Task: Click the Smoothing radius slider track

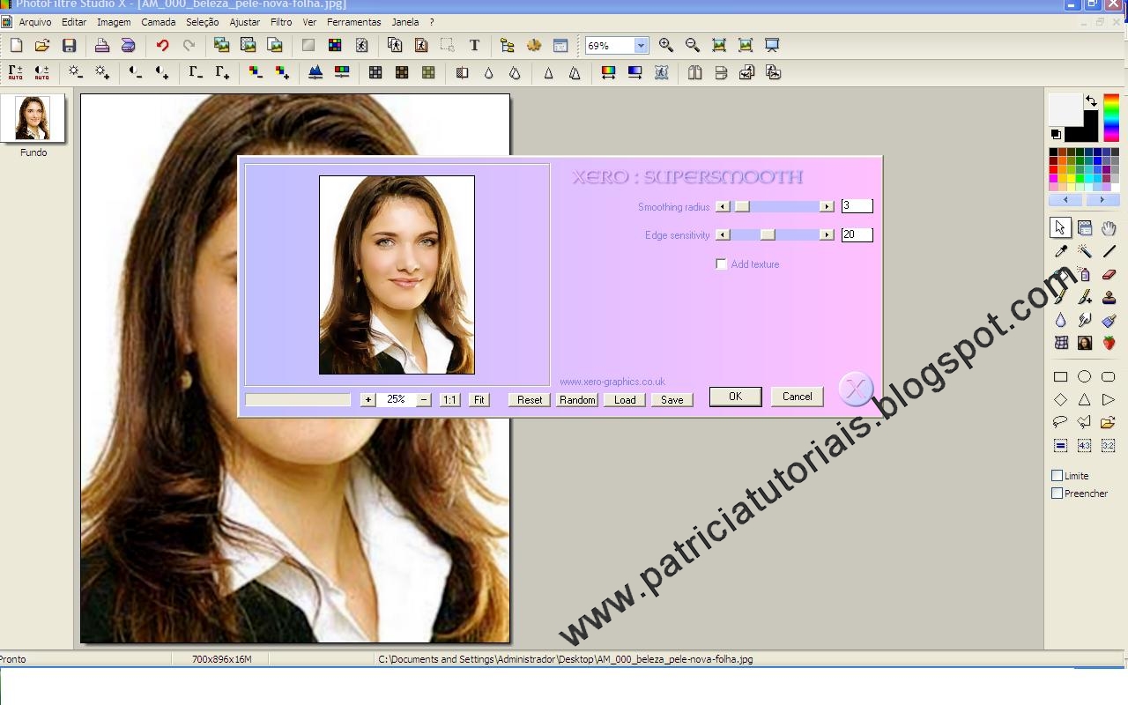Action: point(775,206)
